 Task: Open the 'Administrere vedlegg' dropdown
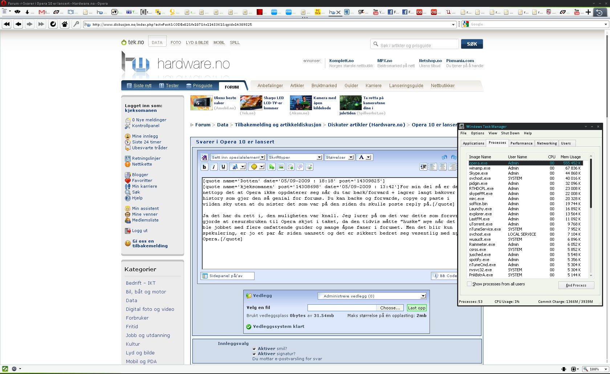(x=372, y=296)
